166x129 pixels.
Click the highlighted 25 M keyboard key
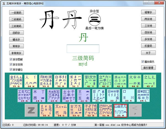coord(120,110)
